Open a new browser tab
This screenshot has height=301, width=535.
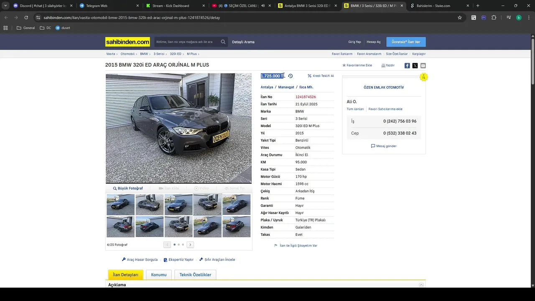[x=478, y=6]
